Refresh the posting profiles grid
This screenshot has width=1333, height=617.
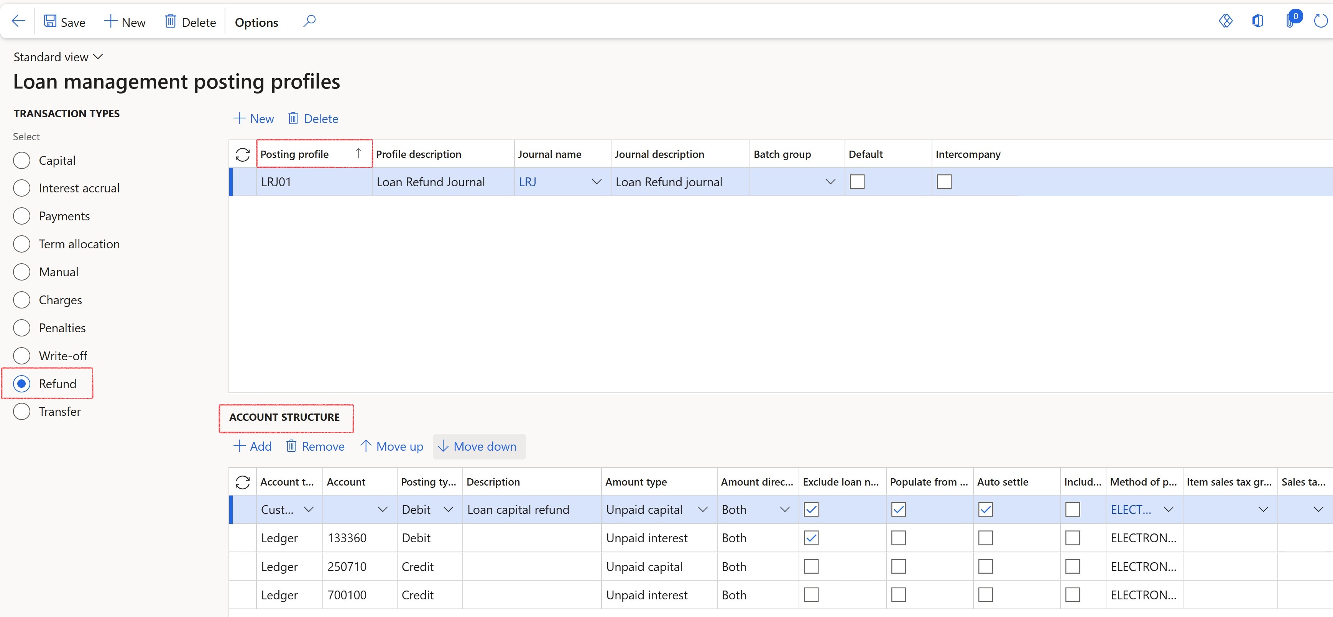coord(243,154)
